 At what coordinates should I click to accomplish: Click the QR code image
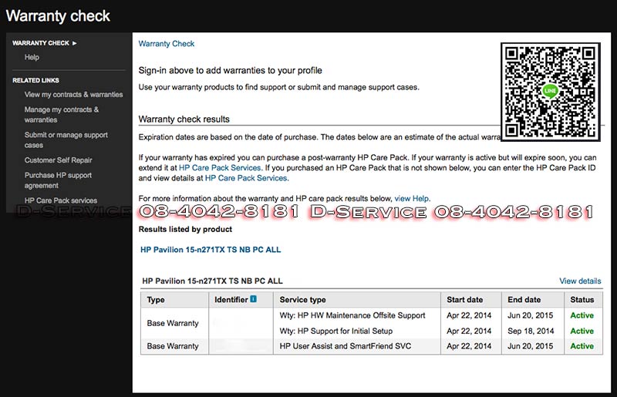(550, 92)
